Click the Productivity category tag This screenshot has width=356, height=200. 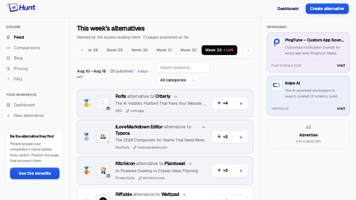tap(125, 178)
